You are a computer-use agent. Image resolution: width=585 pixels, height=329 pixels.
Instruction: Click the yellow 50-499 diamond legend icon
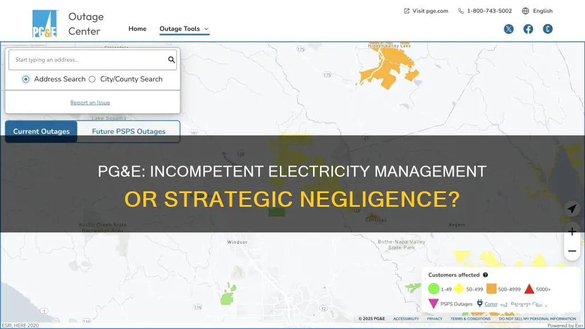459,288
